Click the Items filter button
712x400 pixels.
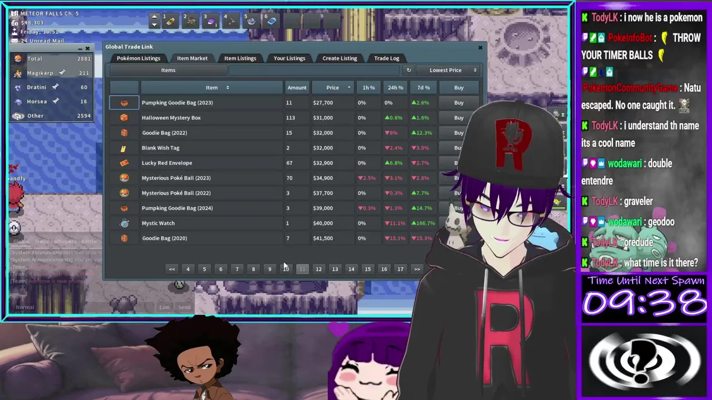tap(168, 70)
